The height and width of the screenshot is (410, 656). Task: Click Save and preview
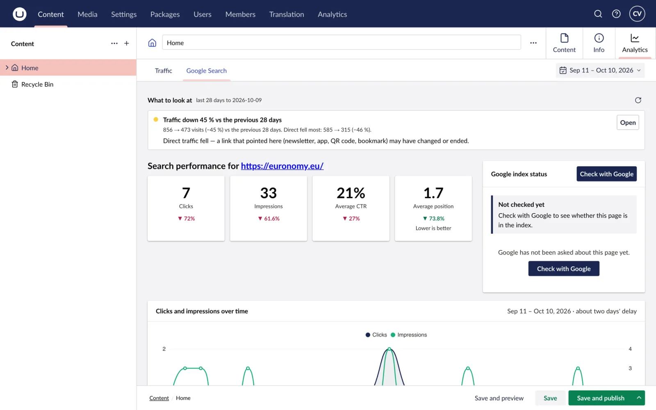[x=499, y=398]
